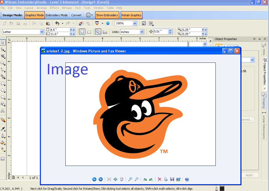269x191 pixels.
Task: Click the nudge offset 0.01 field
Action: [161, 31]
